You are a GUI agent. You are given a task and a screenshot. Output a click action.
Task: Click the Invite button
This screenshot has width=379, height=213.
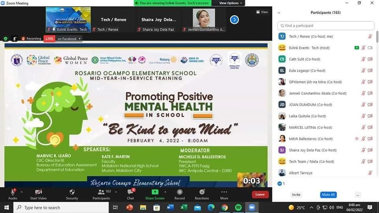(x=296, y=195)
